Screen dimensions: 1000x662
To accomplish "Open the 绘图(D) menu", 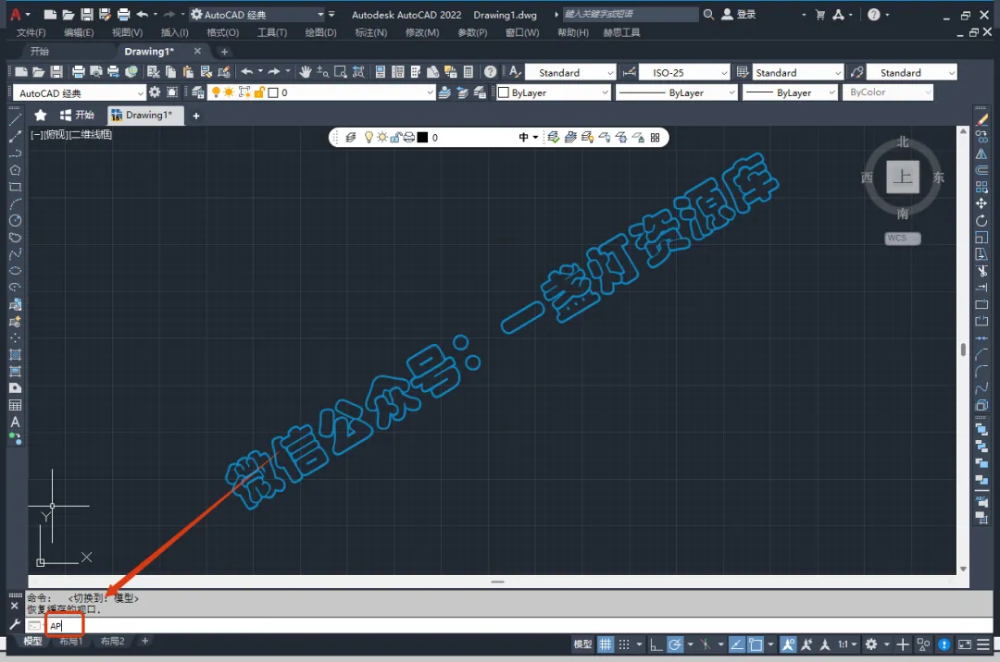I will click(x=320, y=32).
